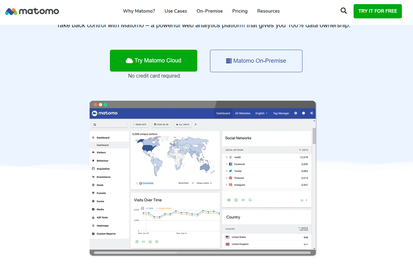Open the row limit 10 dropdown

[x=304, y=200]
